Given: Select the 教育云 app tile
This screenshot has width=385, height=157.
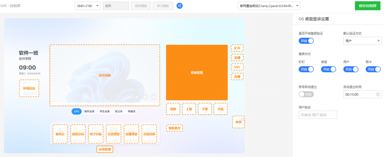Looking at the screenshot, I should tap(60, 134).
